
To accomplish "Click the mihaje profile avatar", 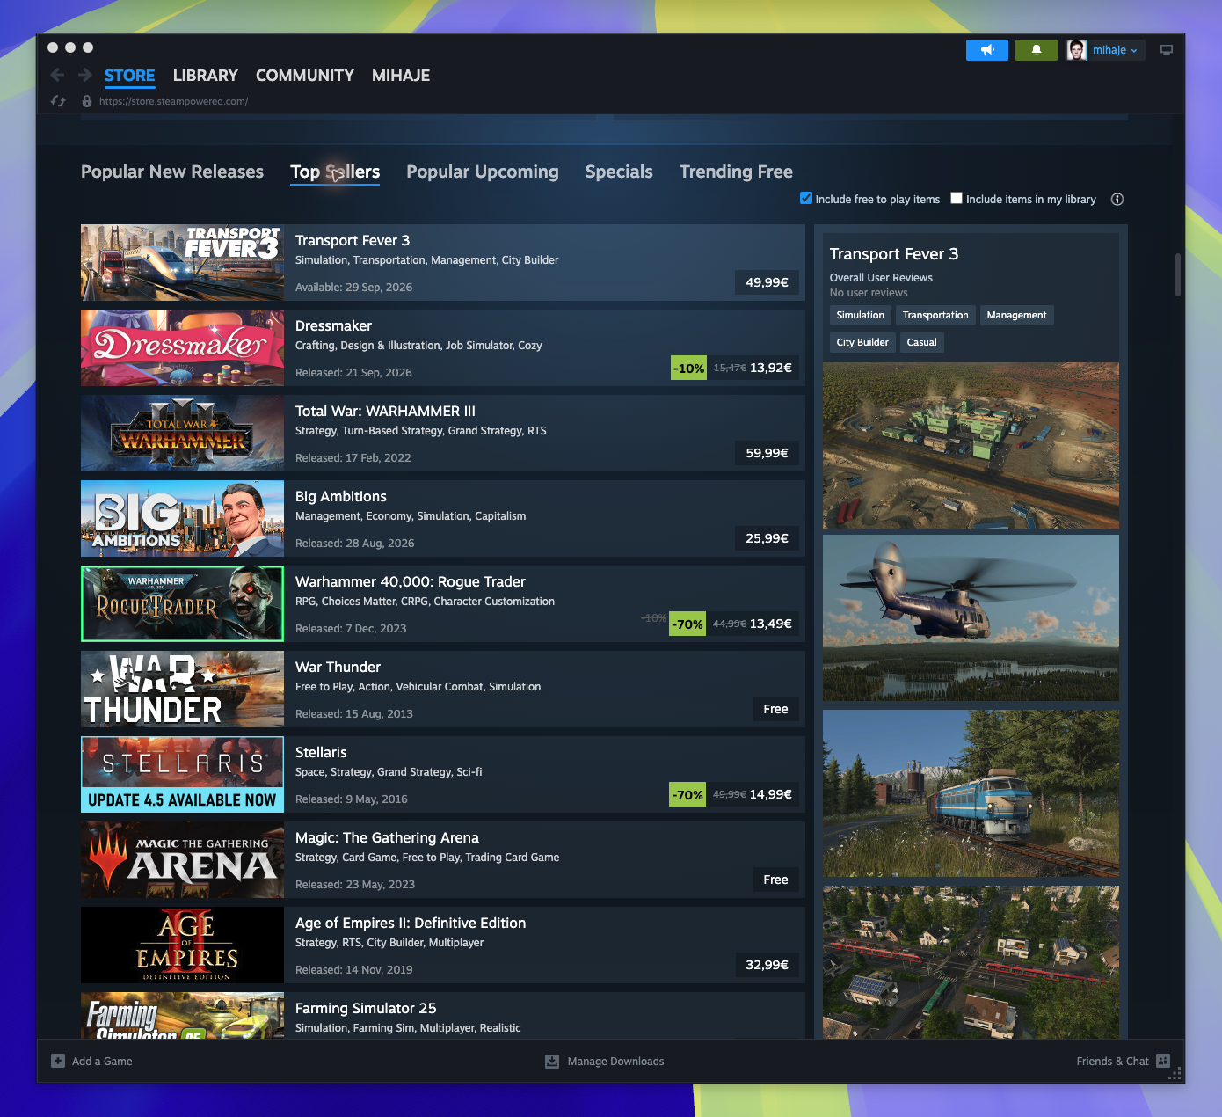I will 1077,50.
